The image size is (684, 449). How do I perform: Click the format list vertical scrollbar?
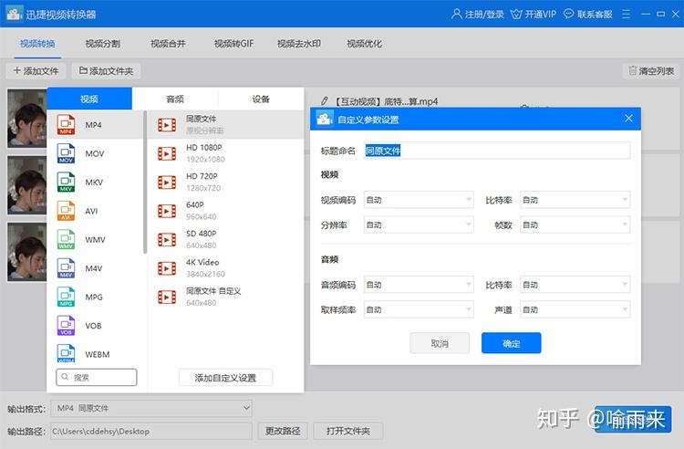point(145,182)
